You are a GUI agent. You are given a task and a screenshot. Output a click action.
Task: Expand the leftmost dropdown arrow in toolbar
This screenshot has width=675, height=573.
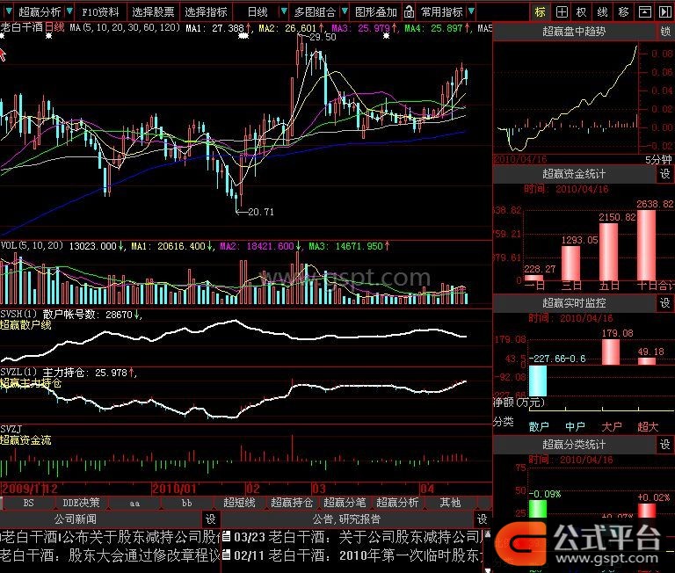tap(8, 11)
